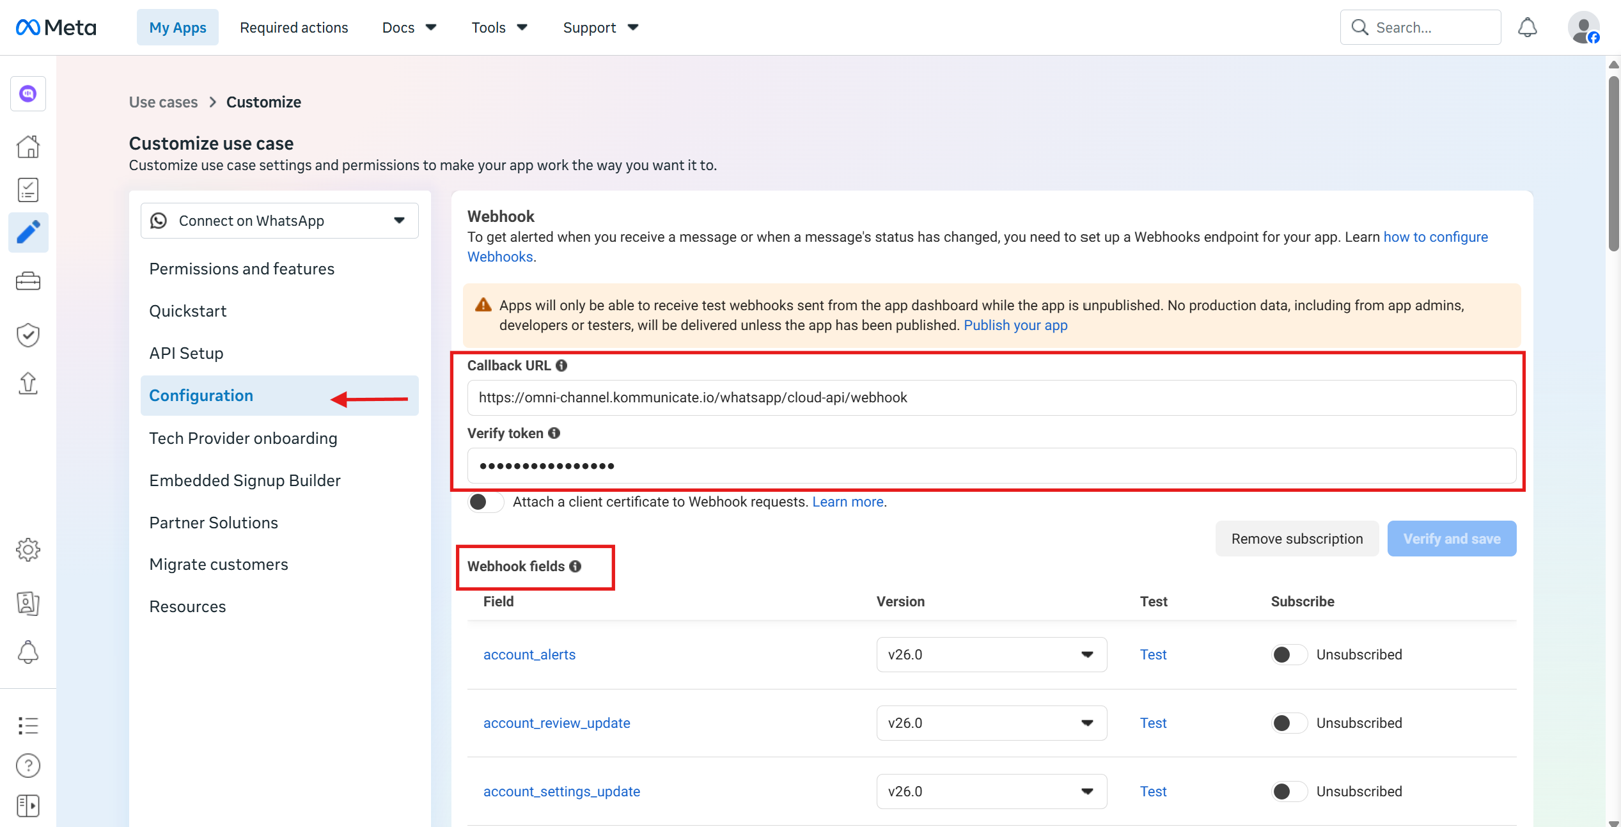The image size is (1621, 827).
Task: Expand the Support menu
Action: [601, 28]
